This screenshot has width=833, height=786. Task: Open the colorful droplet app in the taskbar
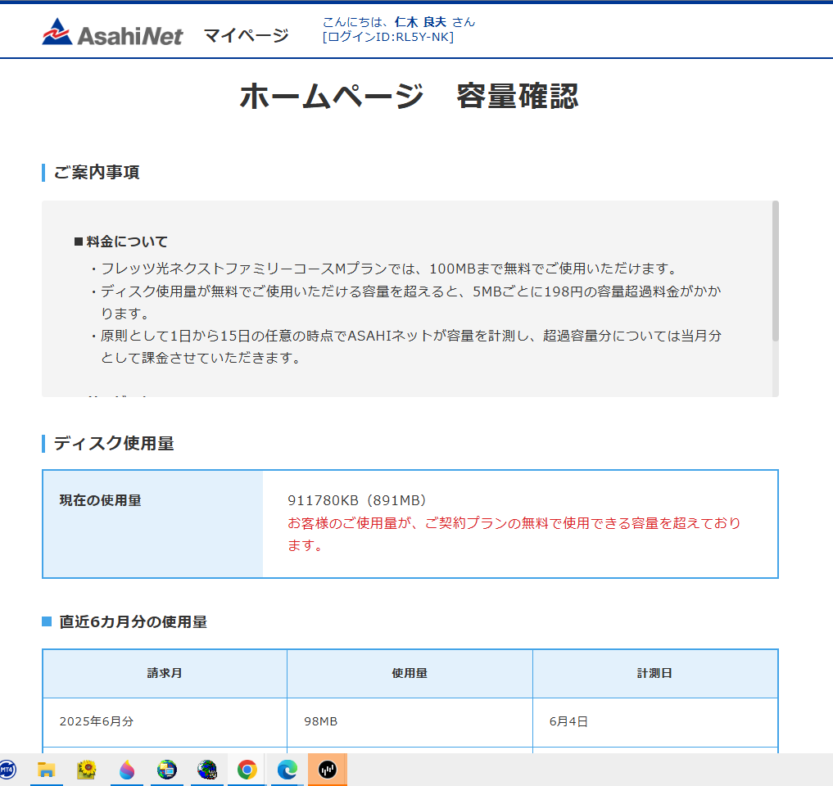point(126,770)
